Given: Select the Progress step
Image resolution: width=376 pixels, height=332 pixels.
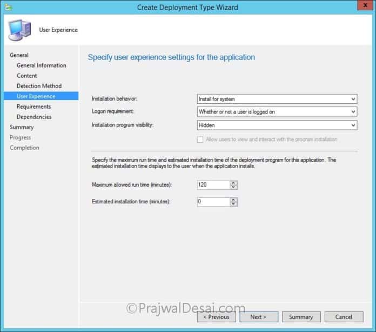Looking at the screenshot, I should coord(21,137).
